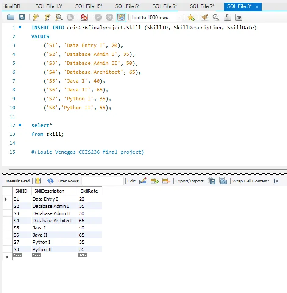
Task: Click the insert new row icon
Action: tap(155, 181)
